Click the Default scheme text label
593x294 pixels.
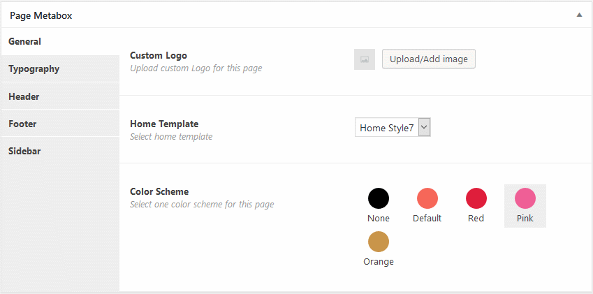point(427,219)
